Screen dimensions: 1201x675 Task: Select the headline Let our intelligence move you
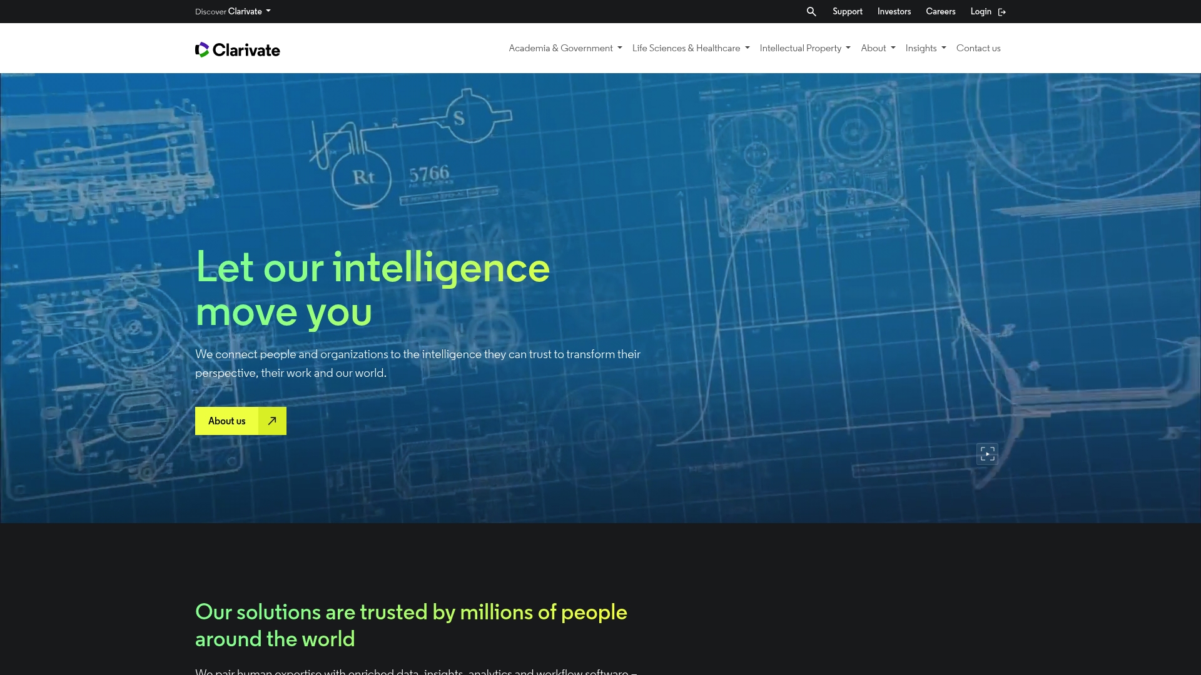pos(372,289)
